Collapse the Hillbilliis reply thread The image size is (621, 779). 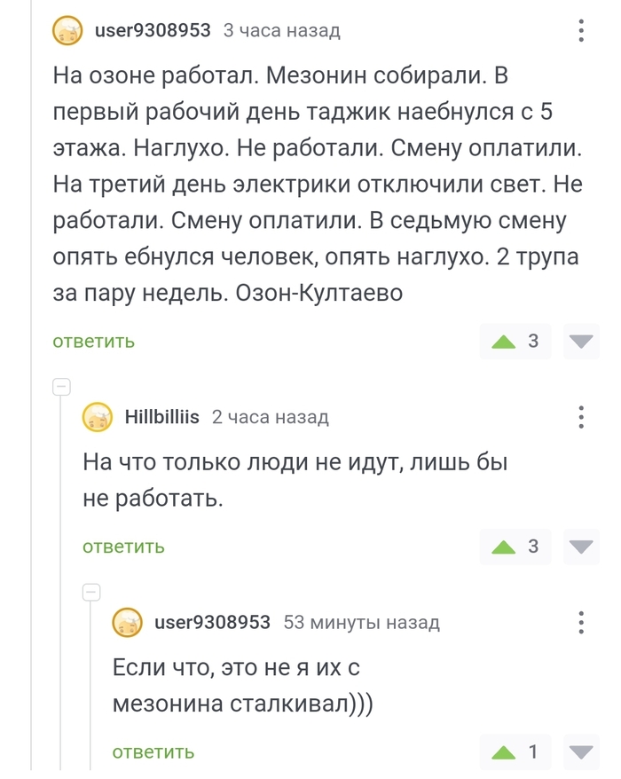coord(61,386)
